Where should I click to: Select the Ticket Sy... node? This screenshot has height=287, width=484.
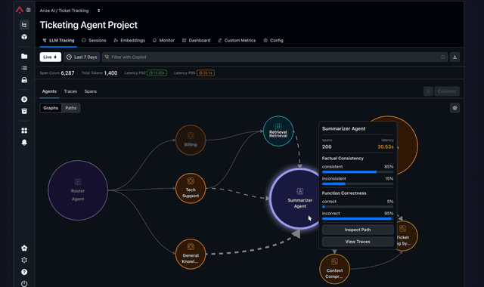pyautogui.click(x=408, y=236)
